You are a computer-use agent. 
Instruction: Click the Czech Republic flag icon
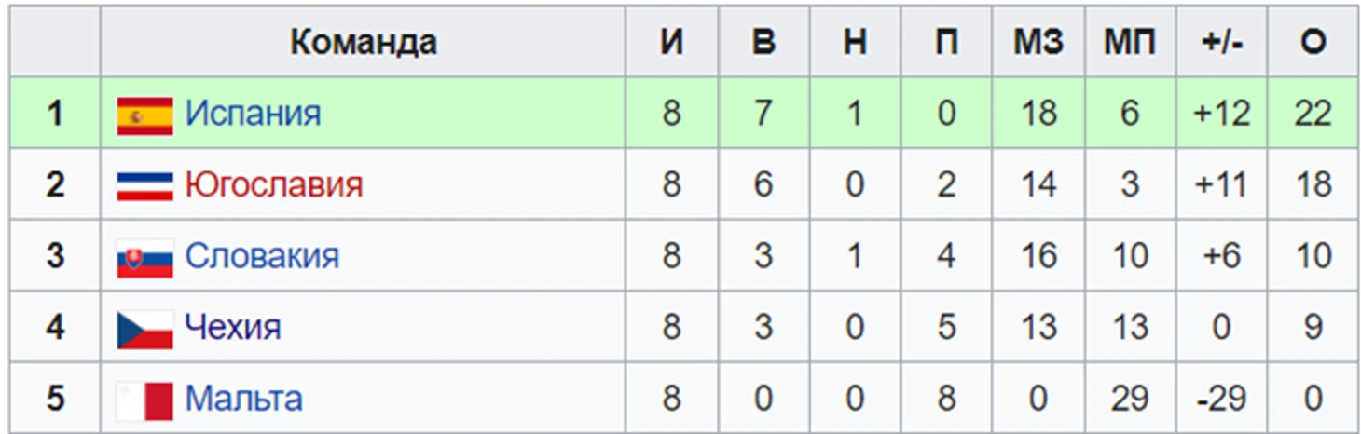pyautogui.click(x=144, y=330)
